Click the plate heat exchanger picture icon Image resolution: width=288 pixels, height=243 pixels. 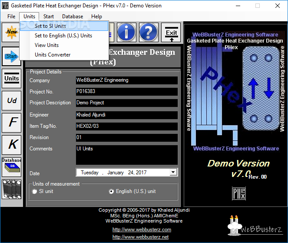point(12,189)
